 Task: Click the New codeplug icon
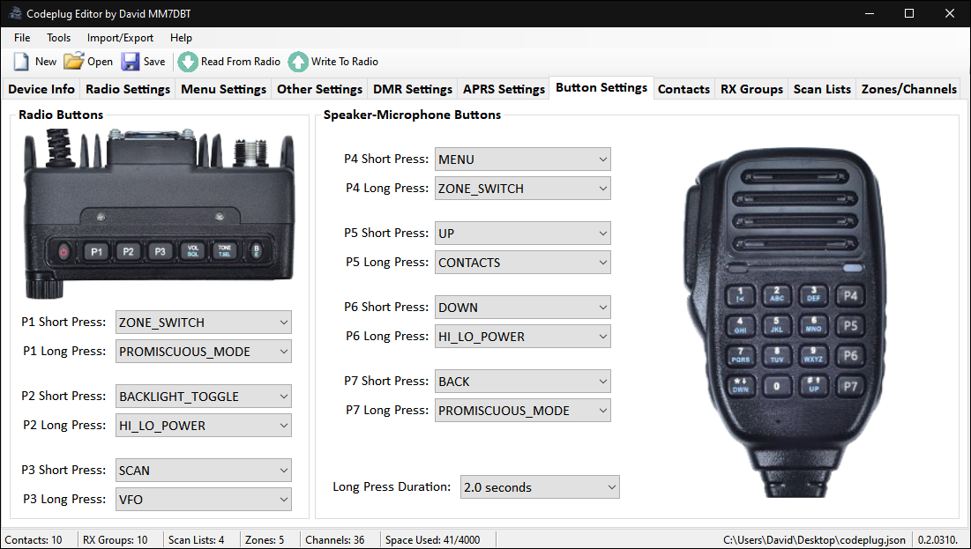coord(19,61)
